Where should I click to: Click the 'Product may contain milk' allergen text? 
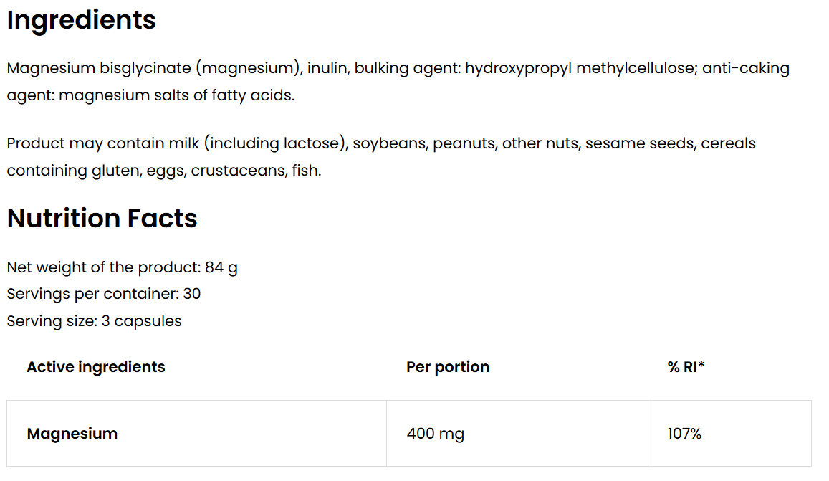pyautogui.click(x=103, y=143)
